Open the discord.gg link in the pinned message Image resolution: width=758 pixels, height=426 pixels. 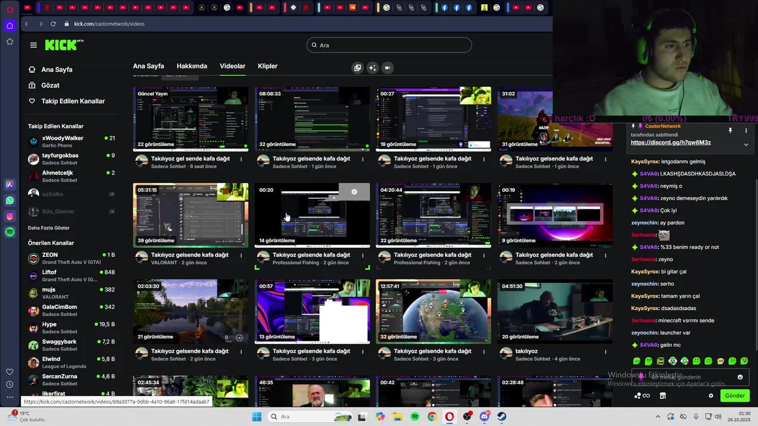671,143
